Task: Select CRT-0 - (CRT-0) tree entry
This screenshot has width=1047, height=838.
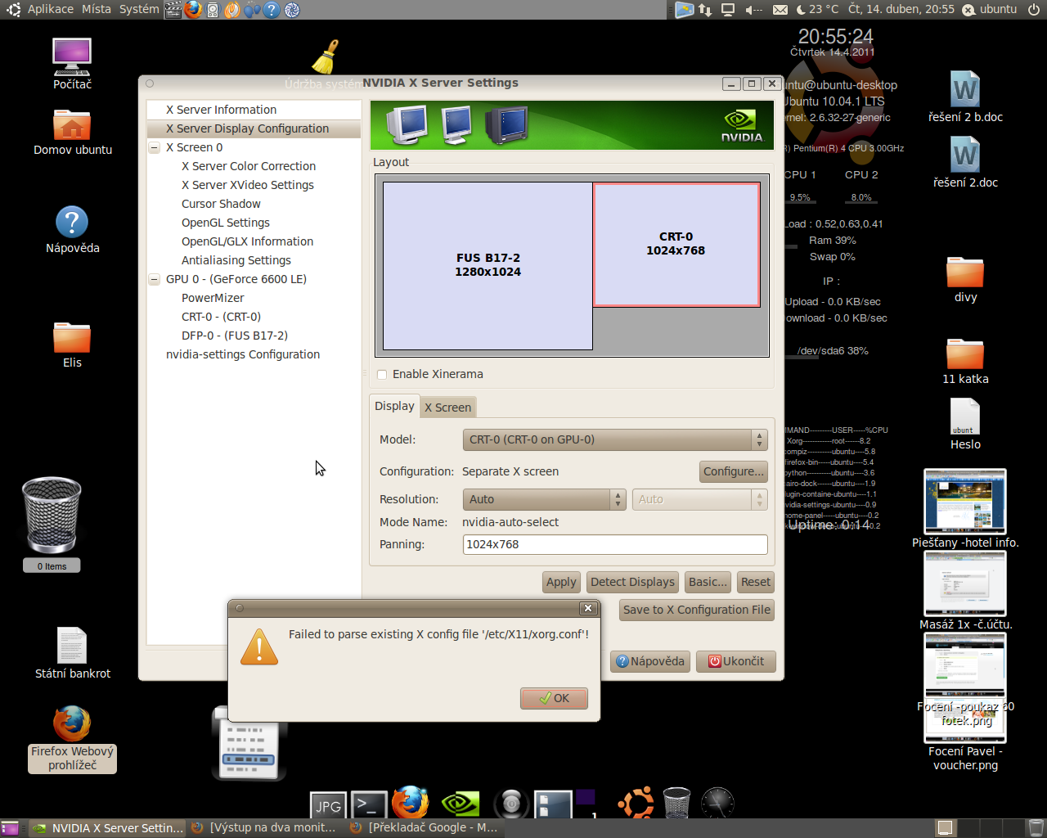Action: coord(221,317)
